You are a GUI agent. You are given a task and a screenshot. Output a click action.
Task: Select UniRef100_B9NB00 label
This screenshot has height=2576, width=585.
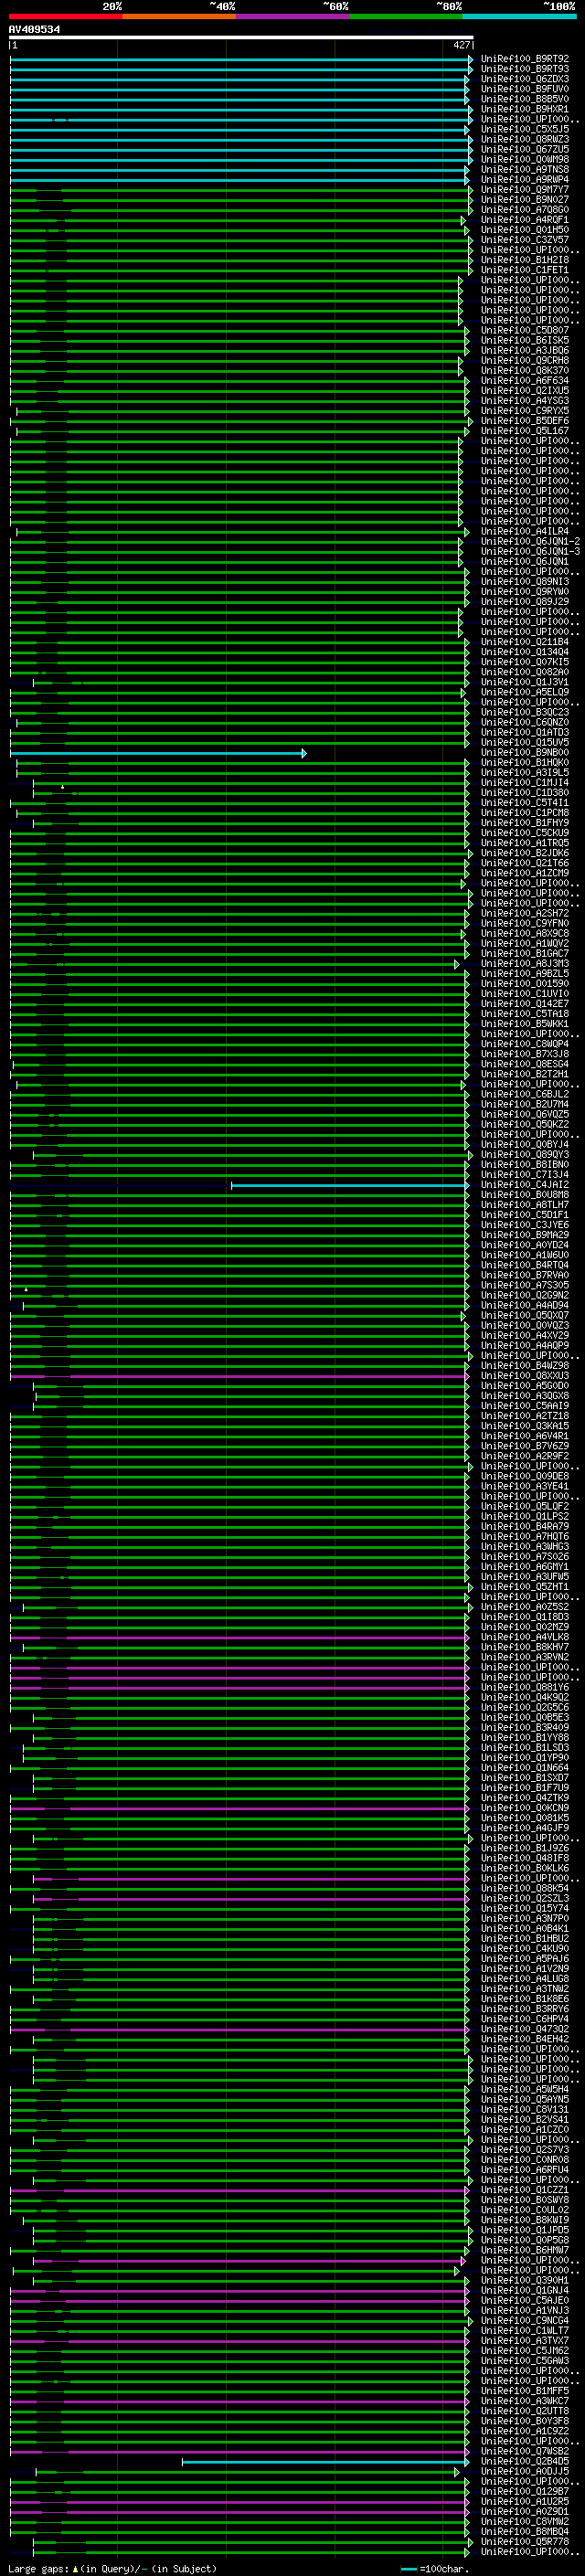(x=524, y=753)
